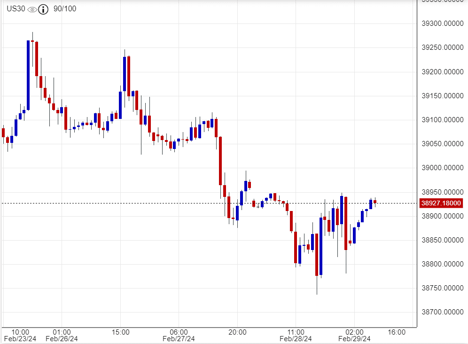
Task: Click the 39300.00000 price axis label
Action: pos(442,23)
